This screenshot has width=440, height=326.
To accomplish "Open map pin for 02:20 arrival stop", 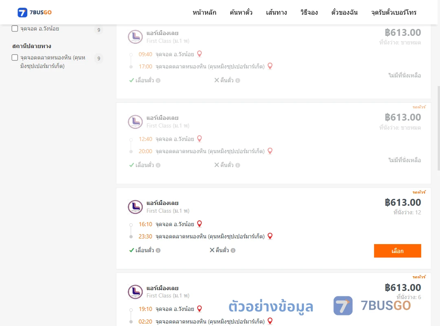I will pos(270,321).
